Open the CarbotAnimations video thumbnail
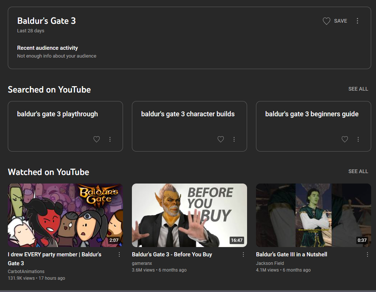The height and width of the screenshot is (292, 376). pyautogui.click(x=65, y=215)
